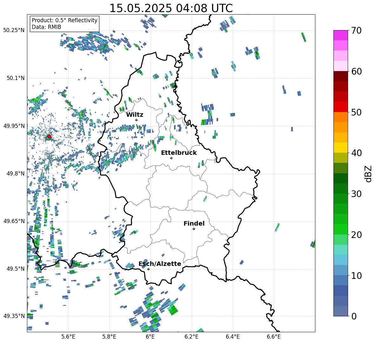Click the 49.5°N latitude label
Image resolution: width=376 pixels, height=343 pixels.
click(15, 269)
